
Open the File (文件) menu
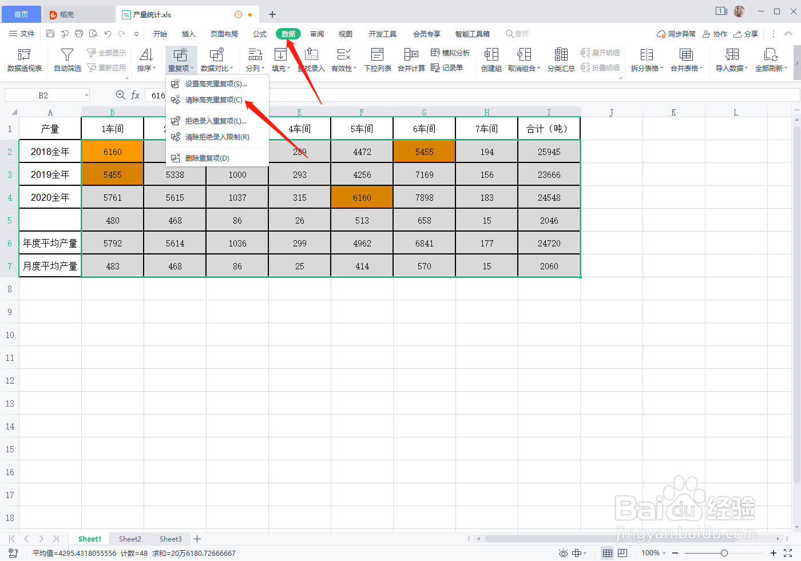(22, 34)
